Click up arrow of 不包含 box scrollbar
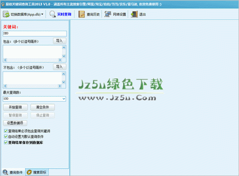This screenshot has width=239, height=176. pos(64,74)
